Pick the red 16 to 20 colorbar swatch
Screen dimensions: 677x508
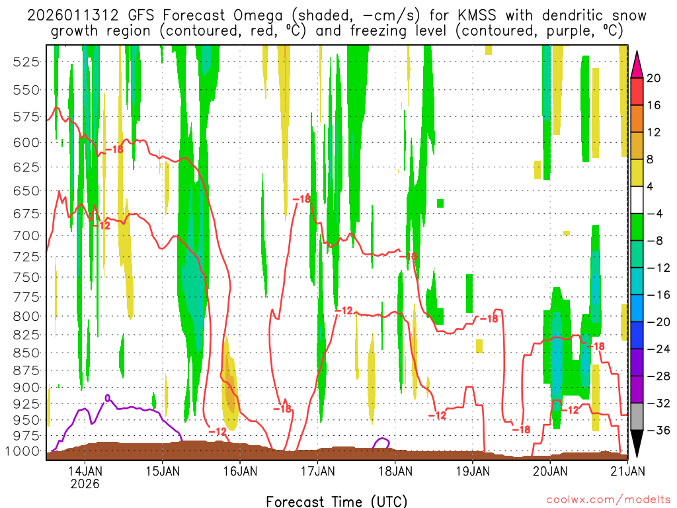[637, 91]
